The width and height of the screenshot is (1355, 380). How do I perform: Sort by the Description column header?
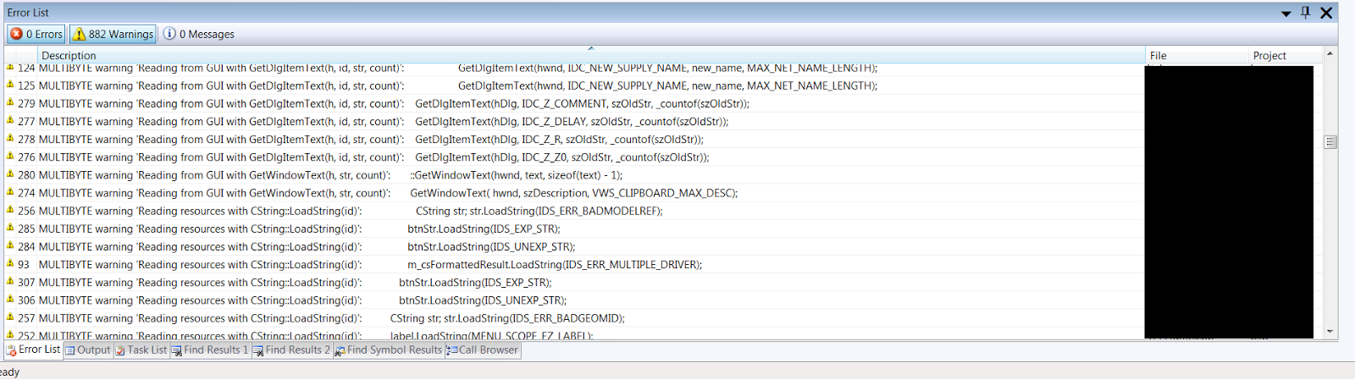click(x=591, y=55)
